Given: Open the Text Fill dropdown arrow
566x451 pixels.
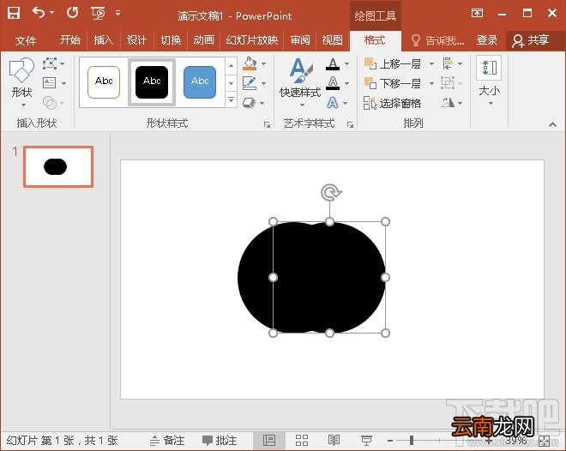Looking at the screenshot, I should point(347,64).
